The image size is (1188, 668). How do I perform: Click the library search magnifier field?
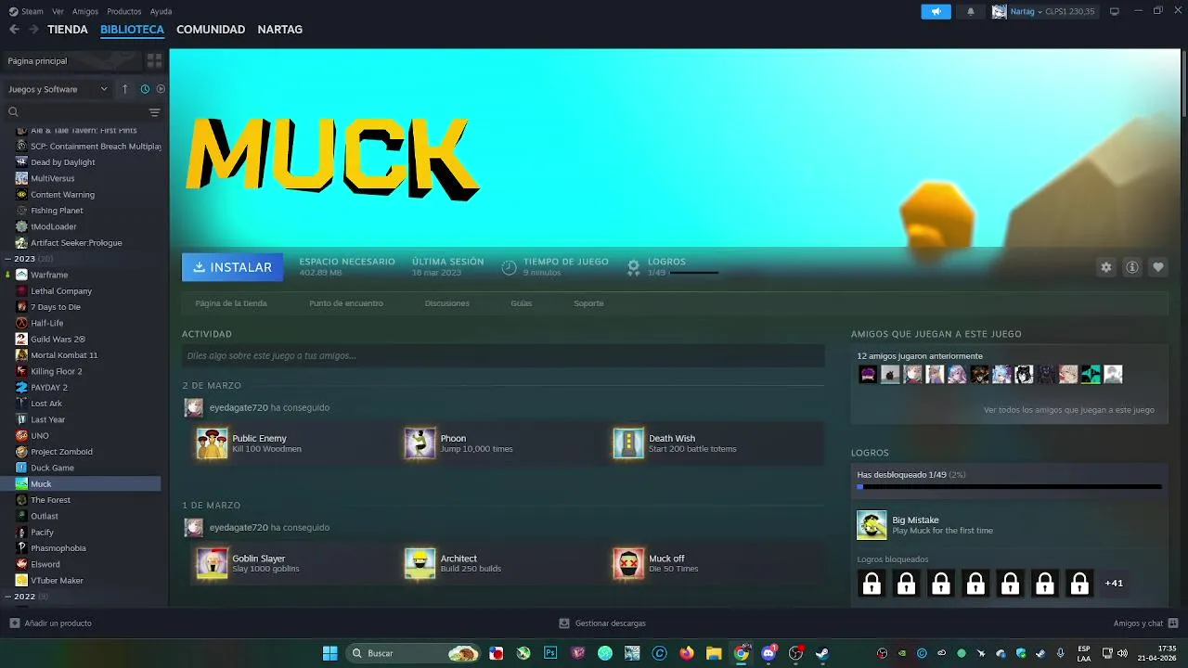[76, 112]
